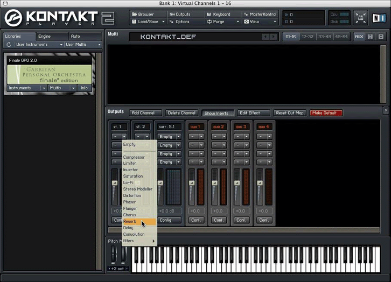
Task: Click Add Channel button
Action: [x=145, y=113]
